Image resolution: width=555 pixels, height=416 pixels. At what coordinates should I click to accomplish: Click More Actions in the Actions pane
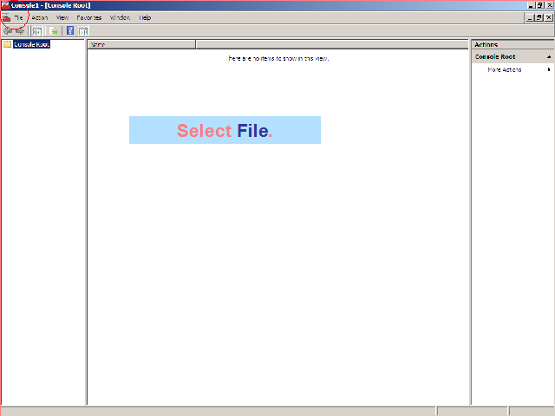[x=505, y=69]
